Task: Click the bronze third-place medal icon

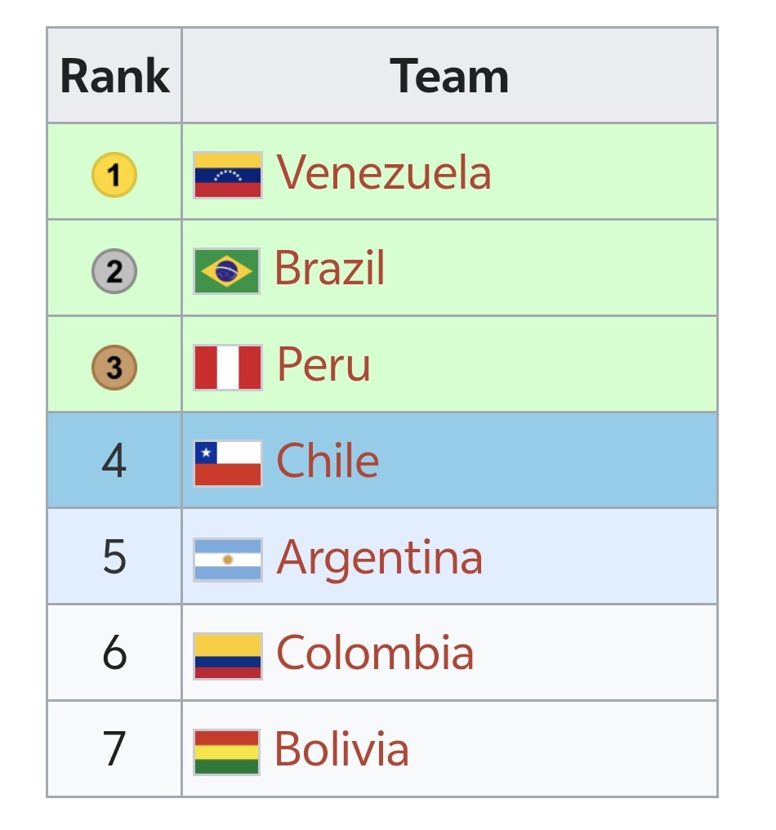Action: point(114,368)
